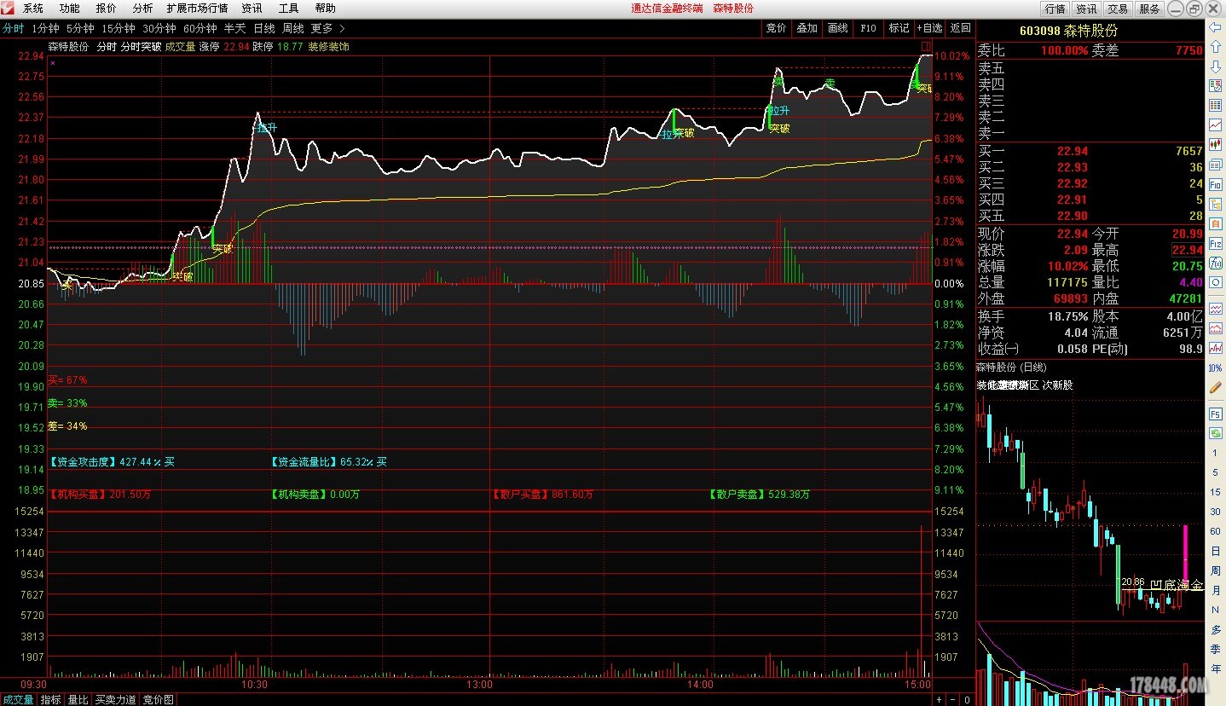Open the 扩展市场行情 menu
This screenshot has height=706, width=1226.
tap(197, 9)
